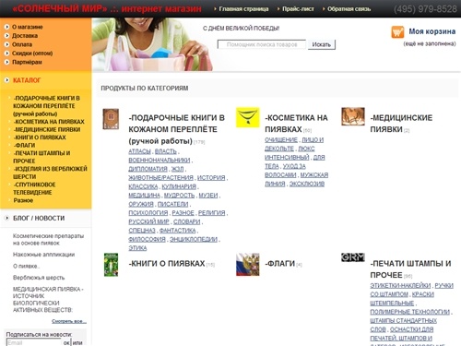The height and width of the screenshot is (346, 461).
Task: Click the arrow icon beside БЛОГ / НОВОСТИ
Action: click(6, 218)
